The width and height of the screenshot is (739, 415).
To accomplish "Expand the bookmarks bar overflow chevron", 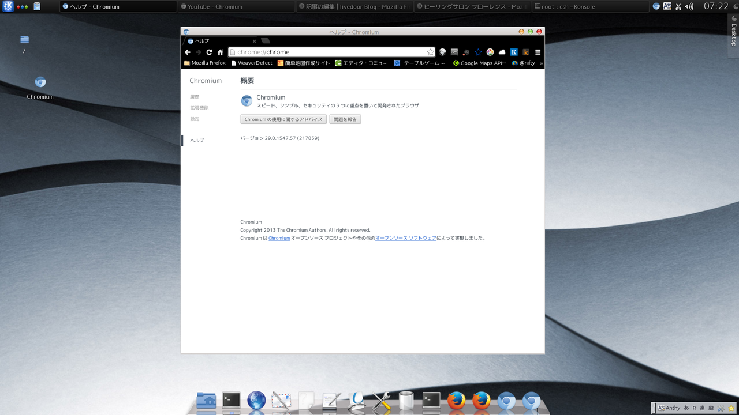I will pos(541,63).
